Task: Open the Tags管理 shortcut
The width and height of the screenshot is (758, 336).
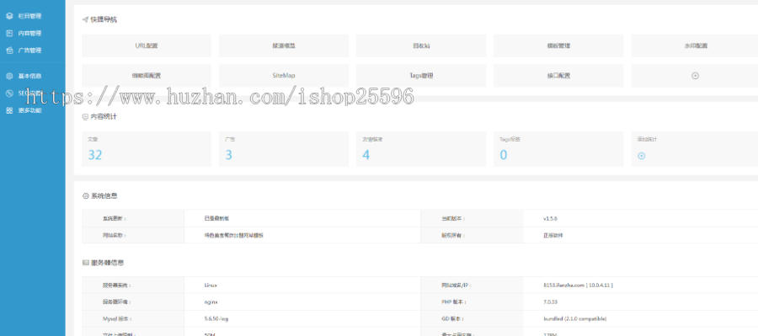Action: tap(421, 76)
